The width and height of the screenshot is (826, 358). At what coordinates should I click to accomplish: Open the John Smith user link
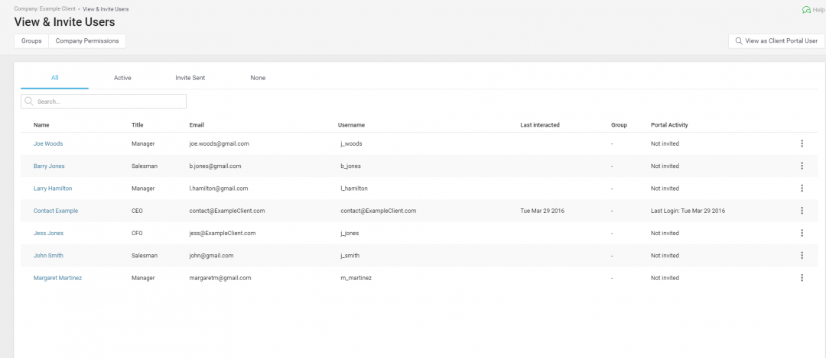(48, 255)
